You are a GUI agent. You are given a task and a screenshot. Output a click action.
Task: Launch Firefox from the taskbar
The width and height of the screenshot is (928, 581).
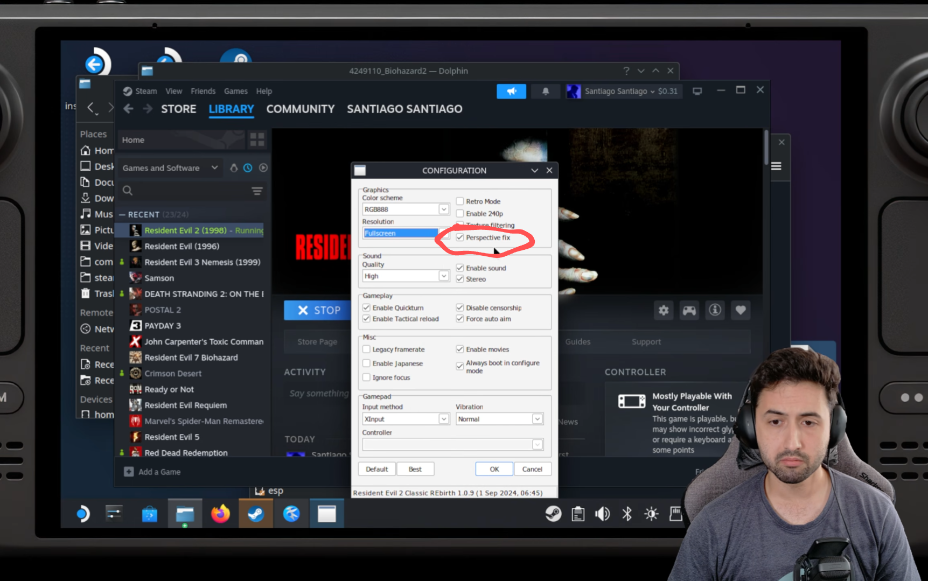pyautogui.click(x=220, y=514)
